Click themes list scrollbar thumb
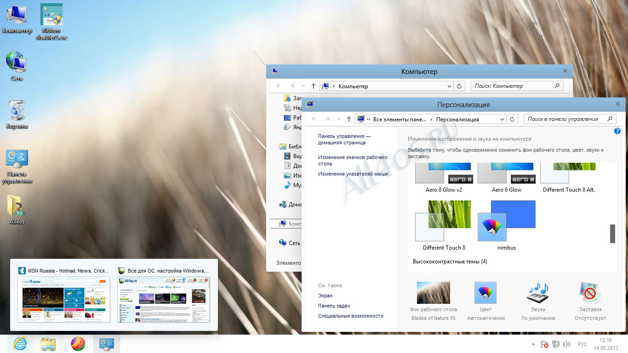Viewport: 628px width, 353px height. [612, 233]
